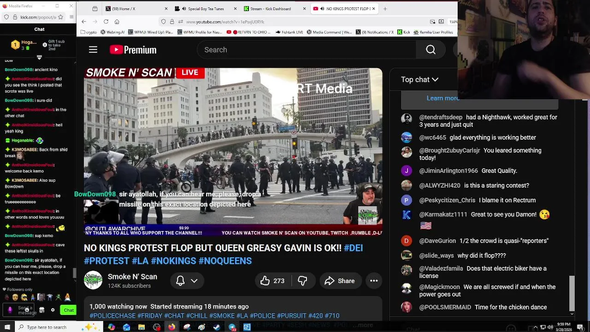Open Kick chat emote picker
This screenshot has width=590, height=332.
(x=27, y=310)
